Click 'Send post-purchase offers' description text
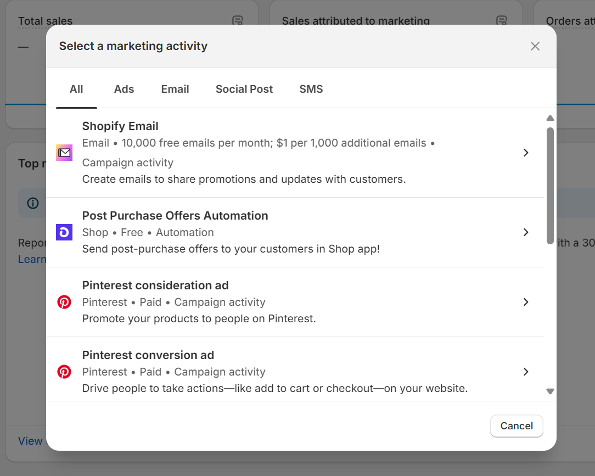This screenshot has width=595, height=476. 231,249
